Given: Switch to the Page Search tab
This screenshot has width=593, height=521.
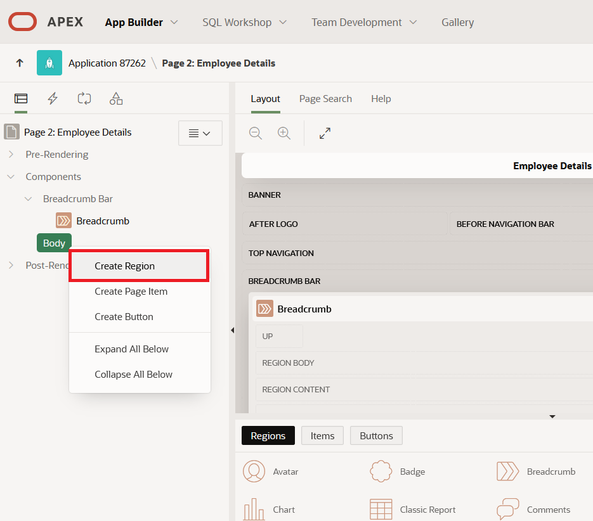Looking at the screenshot, I should click(x=325, y=99).
